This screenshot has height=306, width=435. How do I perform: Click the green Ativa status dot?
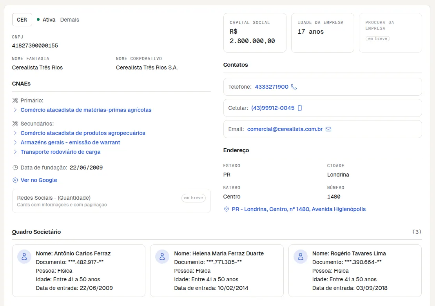[38, 20]
